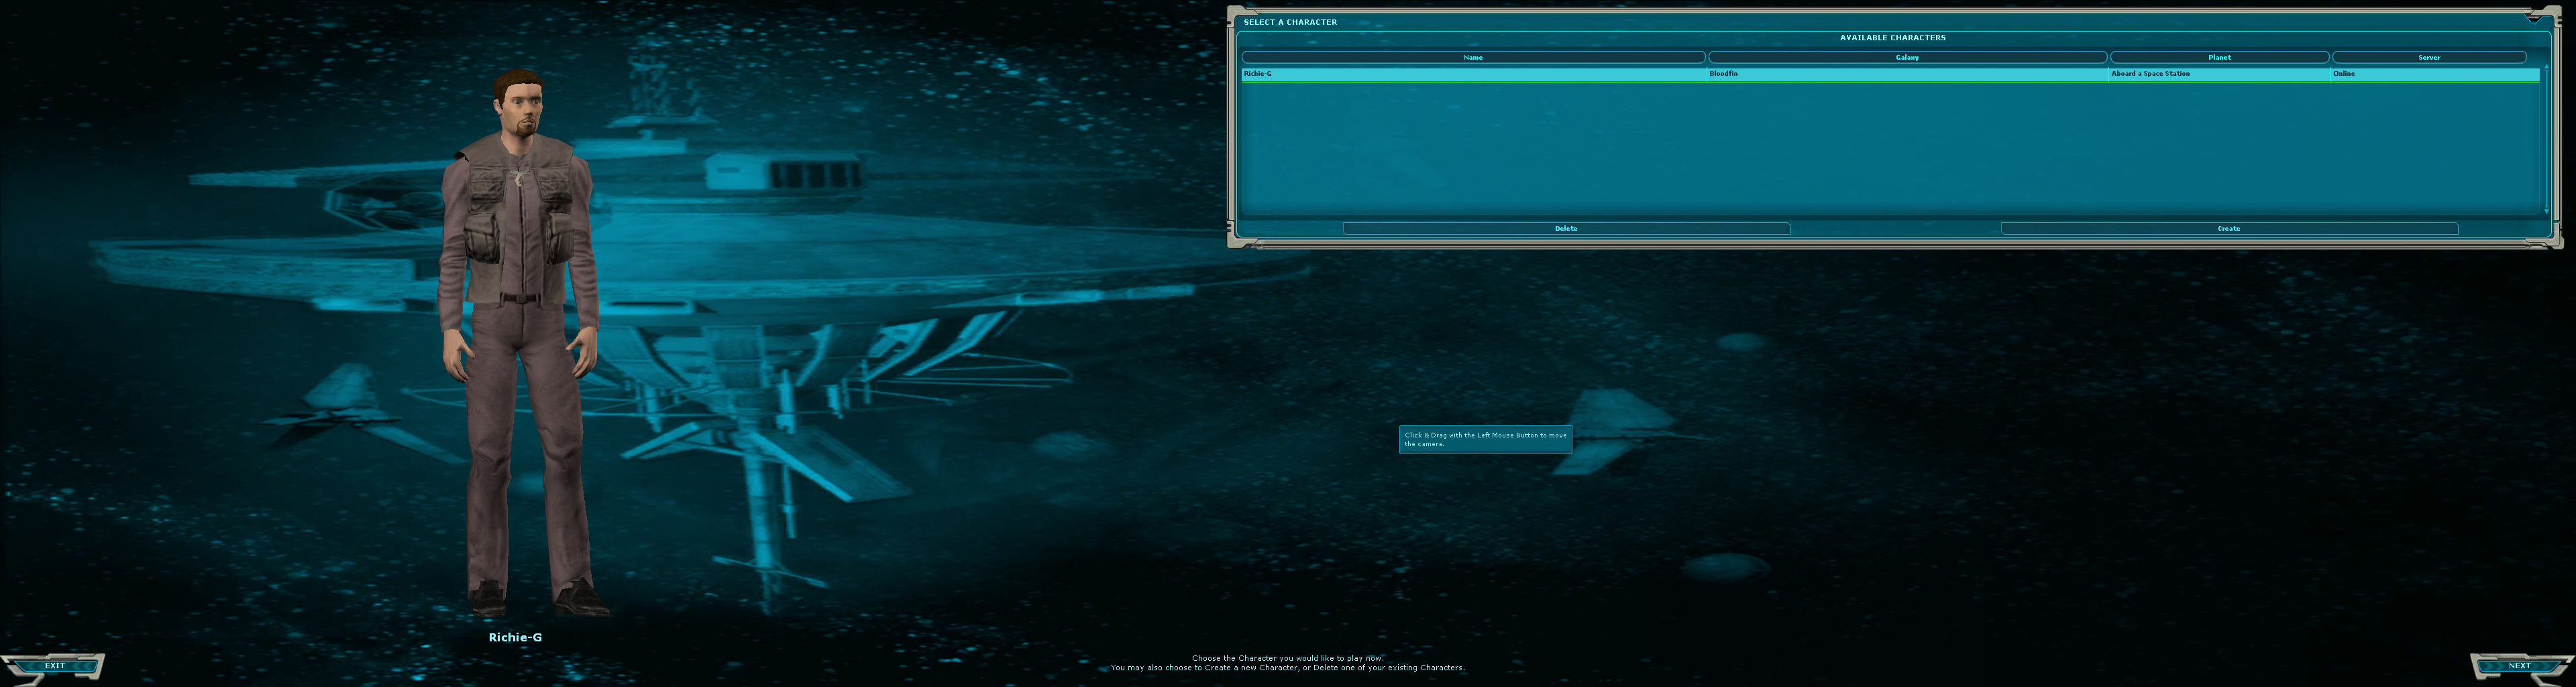
Task: Click the character list scrollbar track
Action: (x=2546, y=138)
